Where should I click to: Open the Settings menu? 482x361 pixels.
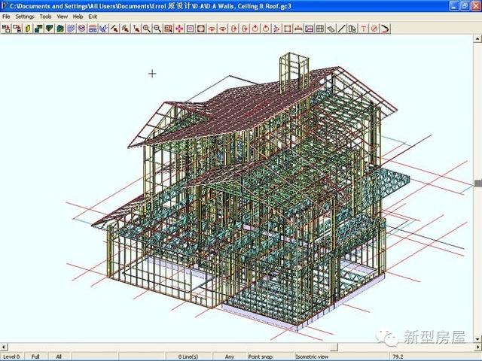(x=25, y=17)
